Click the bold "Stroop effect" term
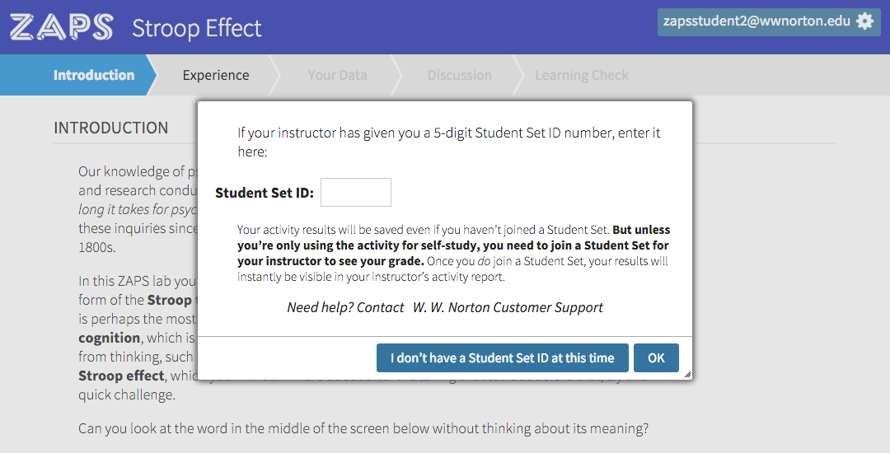The image size is (890, 453). click(x=122, y=376)
